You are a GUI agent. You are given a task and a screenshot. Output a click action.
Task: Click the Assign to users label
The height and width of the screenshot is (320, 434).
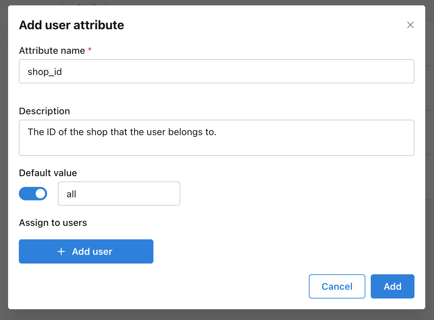coord(53,223)
